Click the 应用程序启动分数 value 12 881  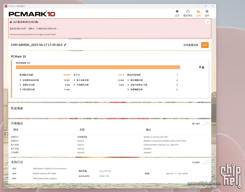click(x=67, y=80)
